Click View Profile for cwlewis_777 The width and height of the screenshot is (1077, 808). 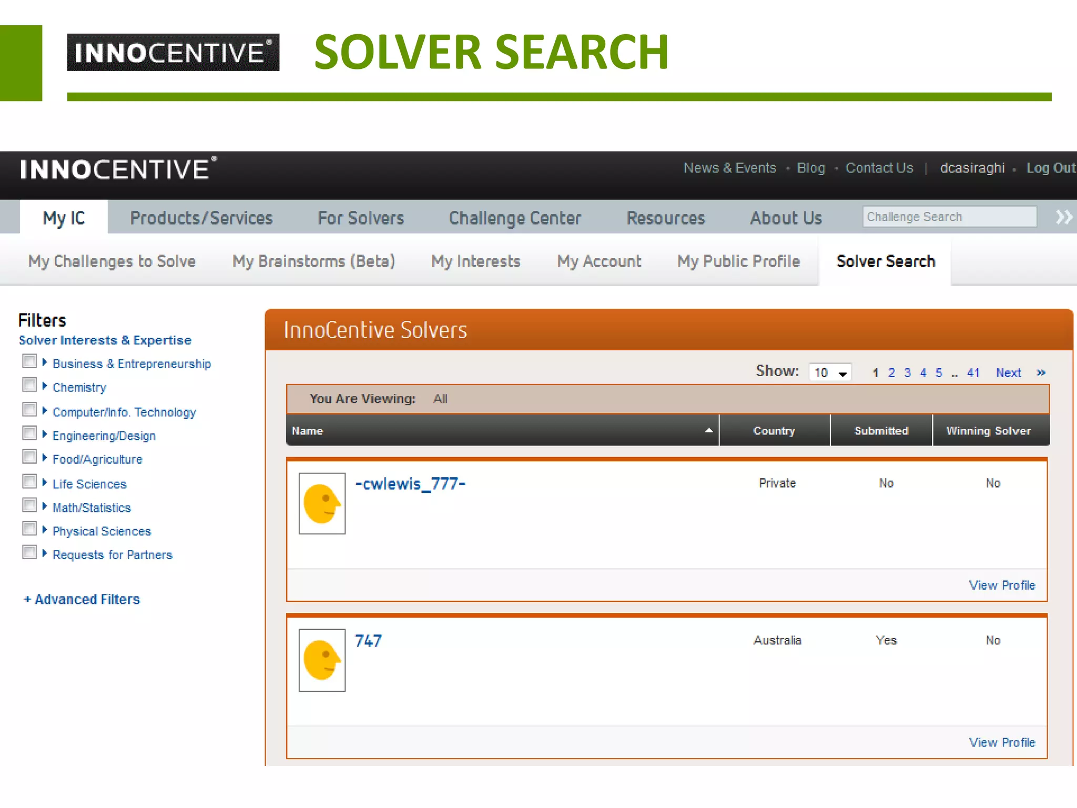pyautogui.click(x=1002, y=585)
